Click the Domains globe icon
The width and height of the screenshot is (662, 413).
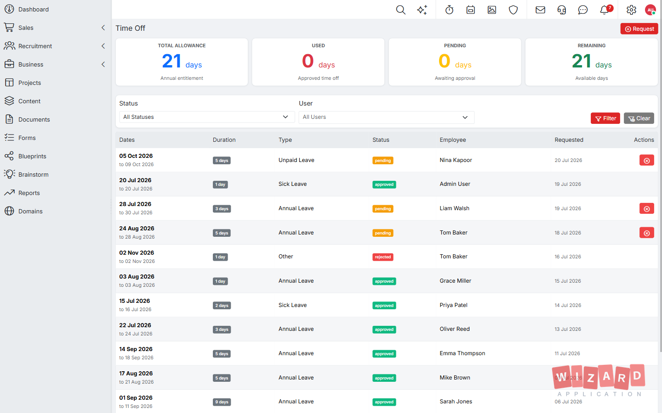(x=9, y=211)
